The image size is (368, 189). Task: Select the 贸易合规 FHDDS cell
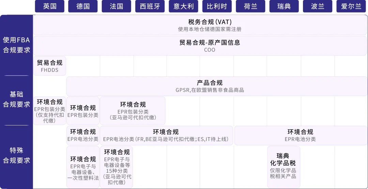click(x=49, y=66)
